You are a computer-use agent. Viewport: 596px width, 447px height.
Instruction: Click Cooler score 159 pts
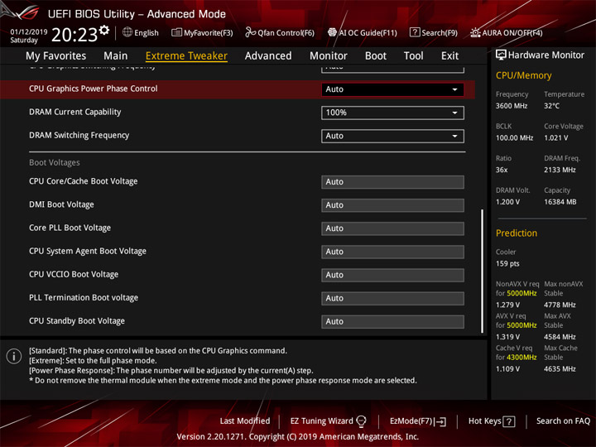pos(507,264)
